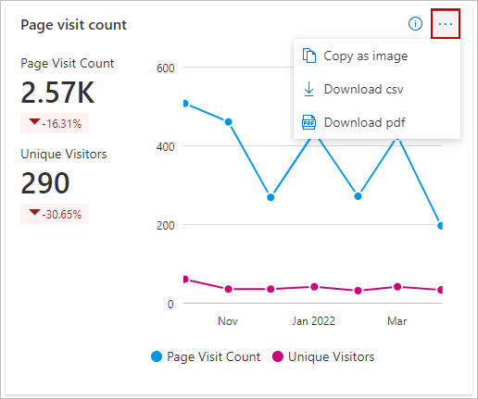478x399 pixels.
Task: Click the blue Page Visit Count legend dot
Action: (157, 356)
